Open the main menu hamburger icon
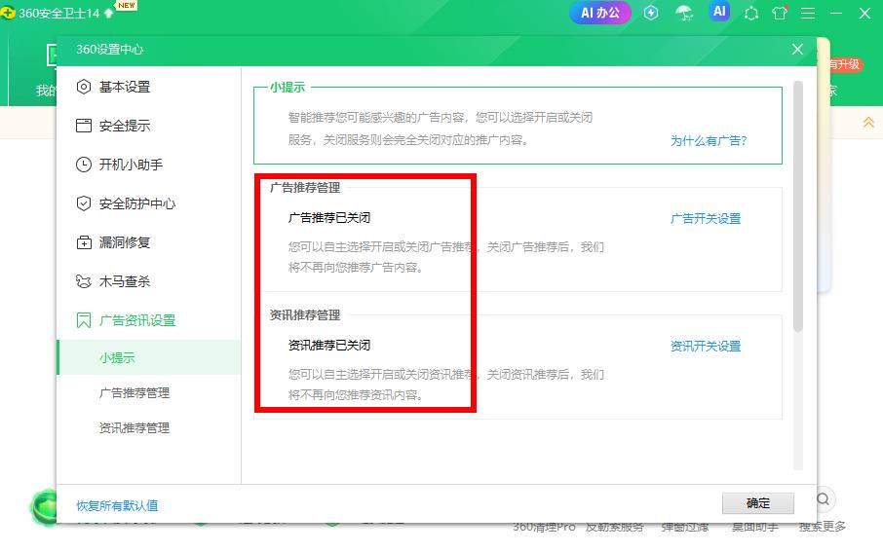The image size is (883, 552). [808, 13]
